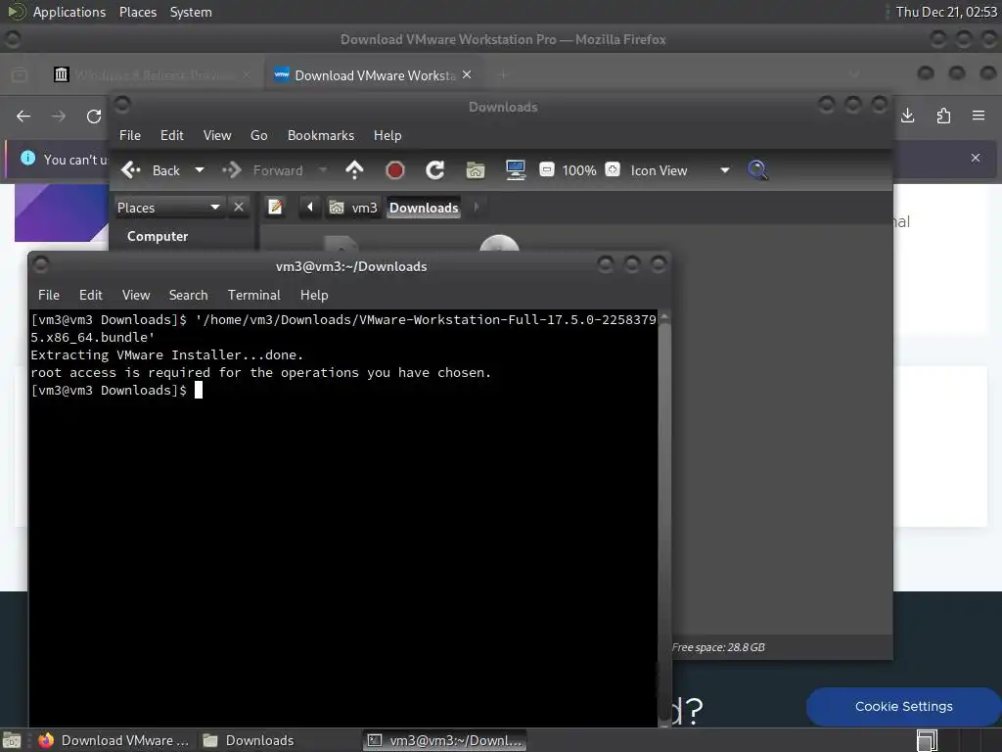Click the Search magnifier icon in file manager
The width and height of the screenshot is (1002, 752).
[757, 170]
